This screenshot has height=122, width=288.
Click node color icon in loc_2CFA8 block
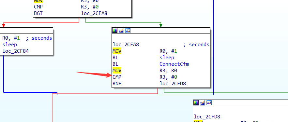click(115, 31)
